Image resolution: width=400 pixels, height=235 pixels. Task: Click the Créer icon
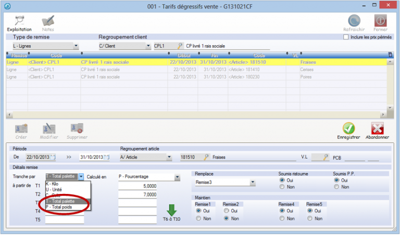point(21,128)
